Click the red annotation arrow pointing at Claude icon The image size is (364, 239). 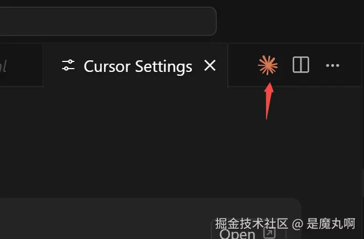tap(268, 101)
